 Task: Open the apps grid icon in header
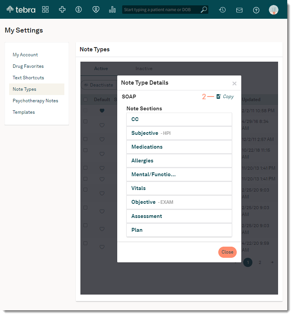coord(46,10)
